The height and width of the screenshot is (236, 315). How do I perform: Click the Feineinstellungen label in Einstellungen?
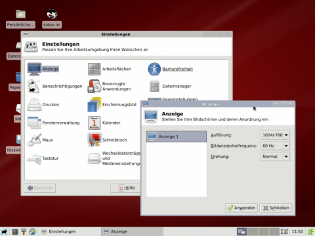coord(180,99)
